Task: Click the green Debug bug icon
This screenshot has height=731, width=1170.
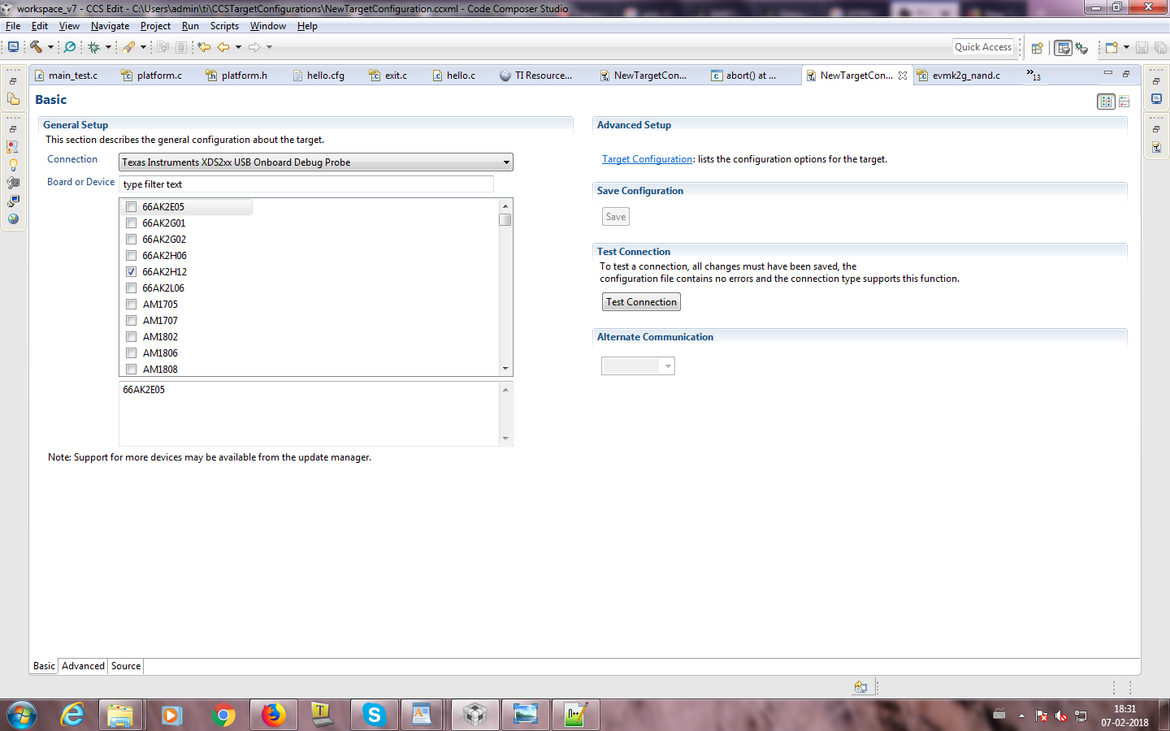Action: [94, 47]
